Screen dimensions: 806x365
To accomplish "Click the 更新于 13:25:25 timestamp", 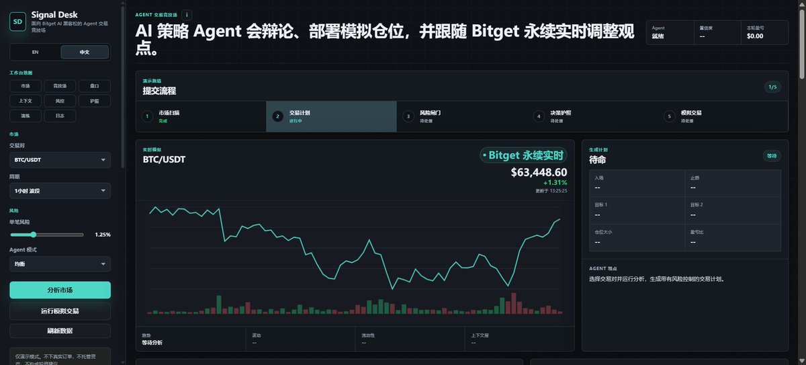I will click(x=551, y=191).
